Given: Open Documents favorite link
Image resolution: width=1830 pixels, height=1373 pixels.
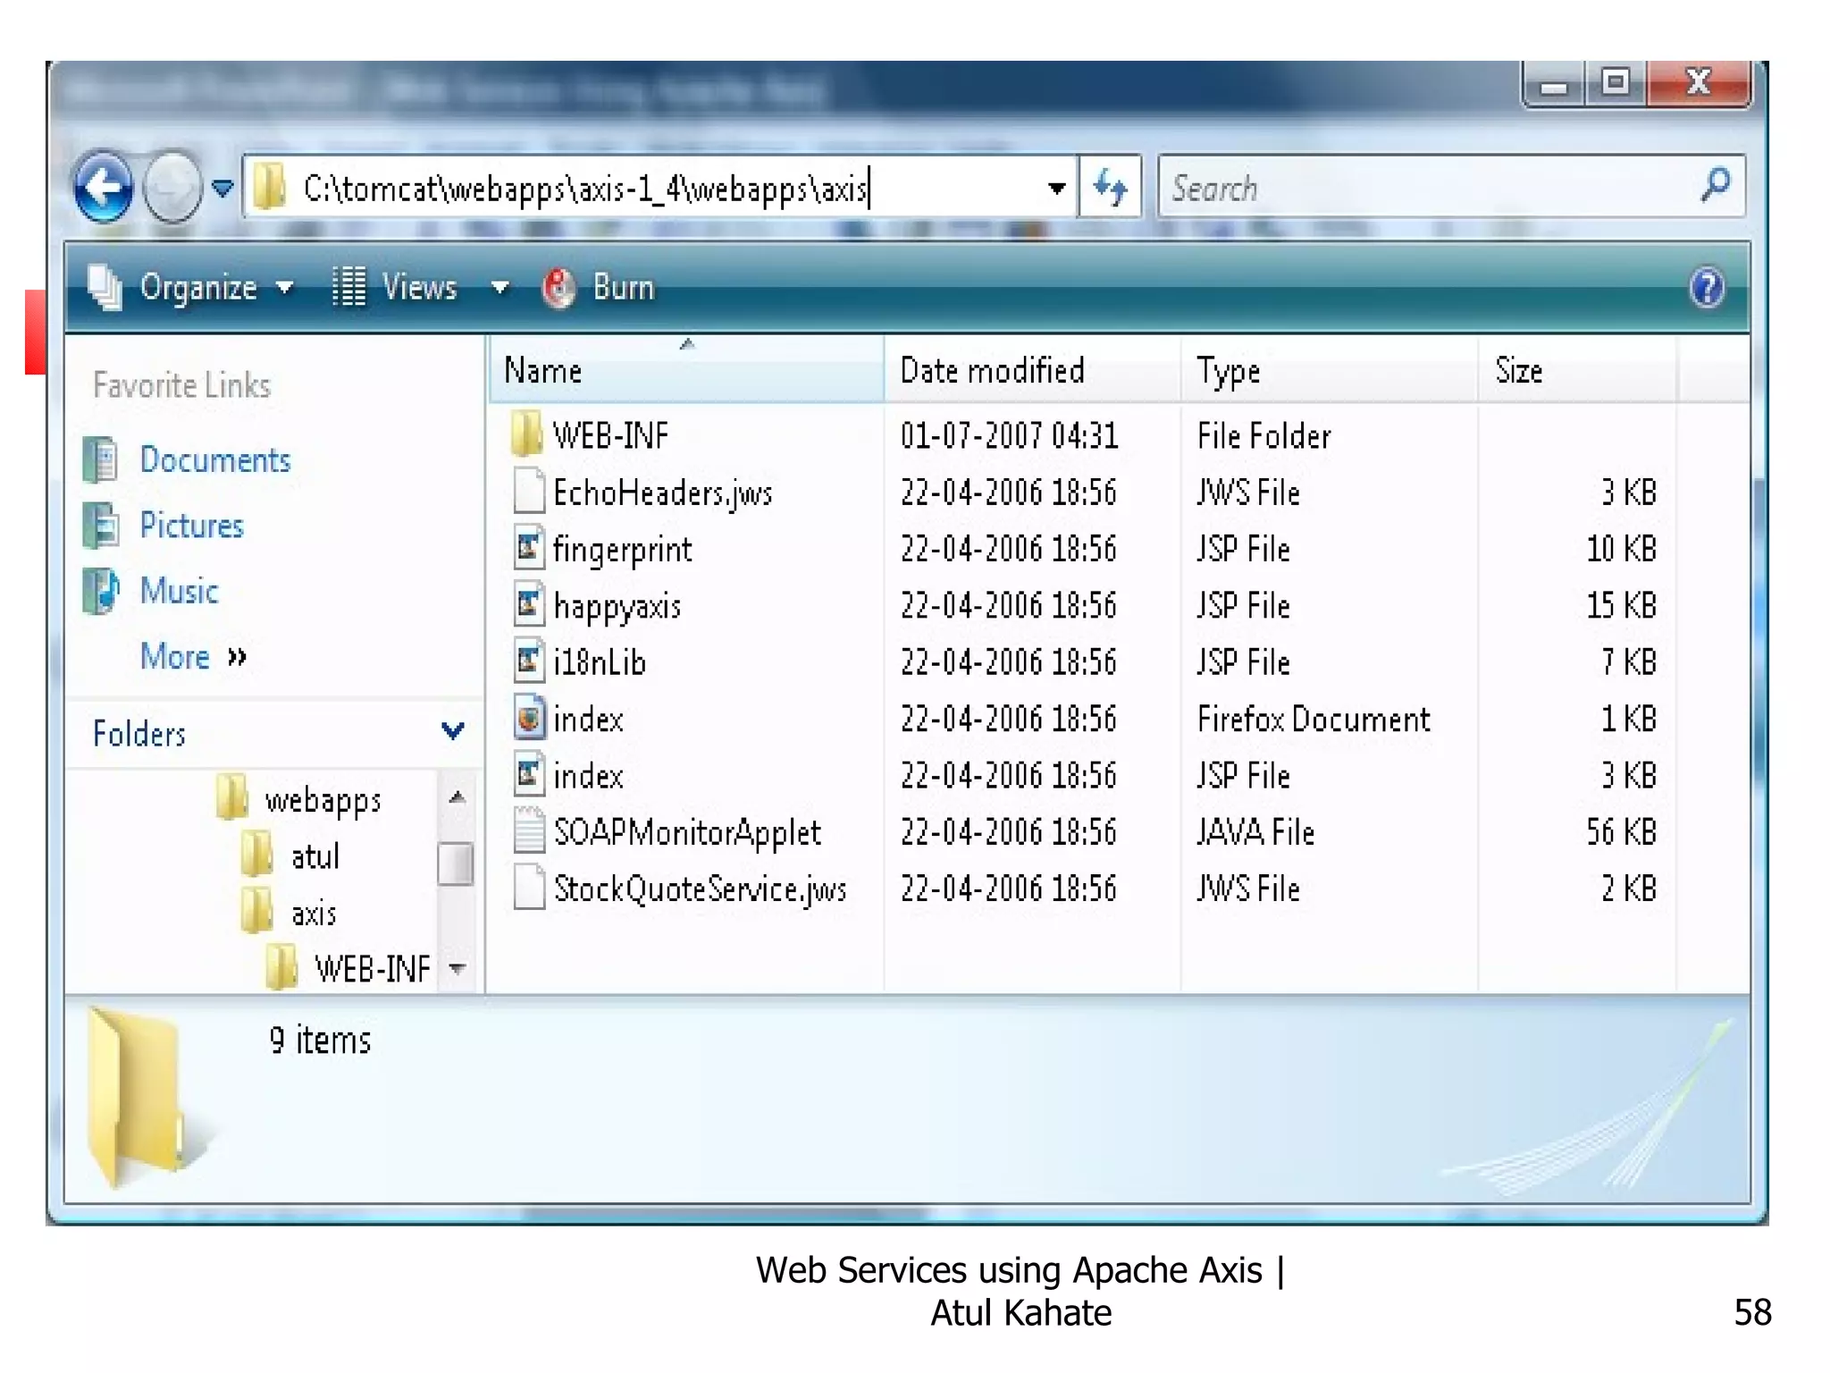Looking at the screenshot, I should point(215,459).
